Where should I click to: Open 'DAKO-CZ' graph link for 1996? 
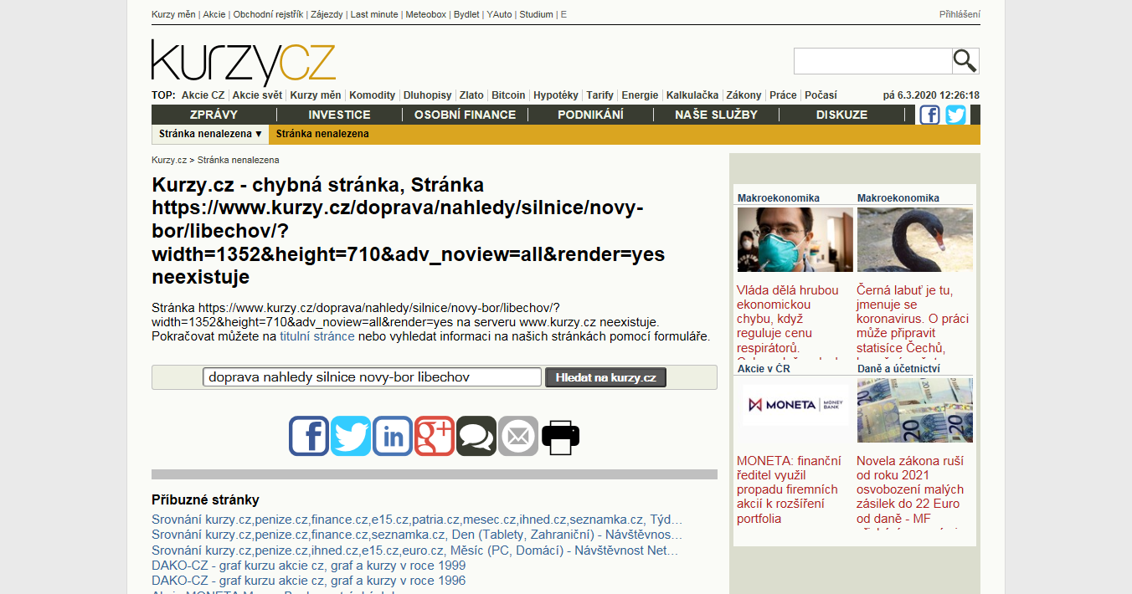[309, 581]
